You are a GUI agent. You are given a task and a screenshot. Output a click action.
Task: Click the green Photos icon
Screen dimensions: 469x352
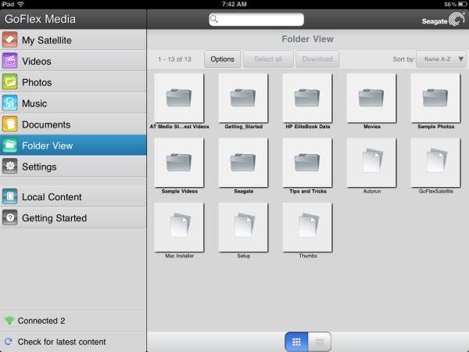[10, 82]
